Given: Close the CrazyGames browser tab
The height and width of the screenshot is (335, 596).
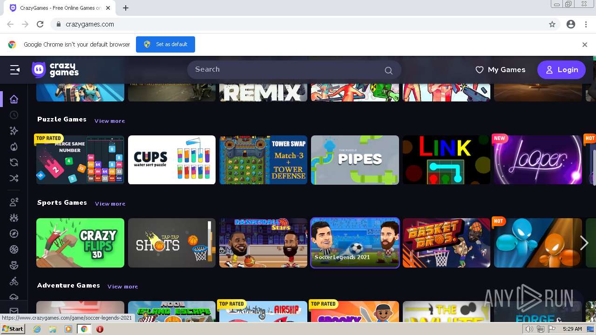Looking at the screenshot, I should pos(108,8).
